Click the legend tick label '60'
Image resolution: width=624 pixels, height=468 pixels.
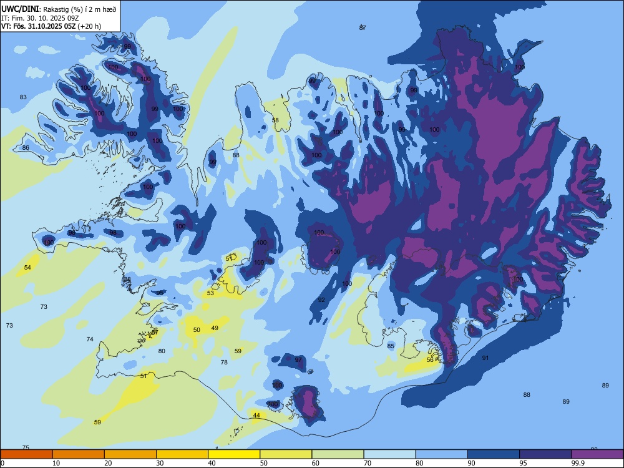(x=316, y=463)
